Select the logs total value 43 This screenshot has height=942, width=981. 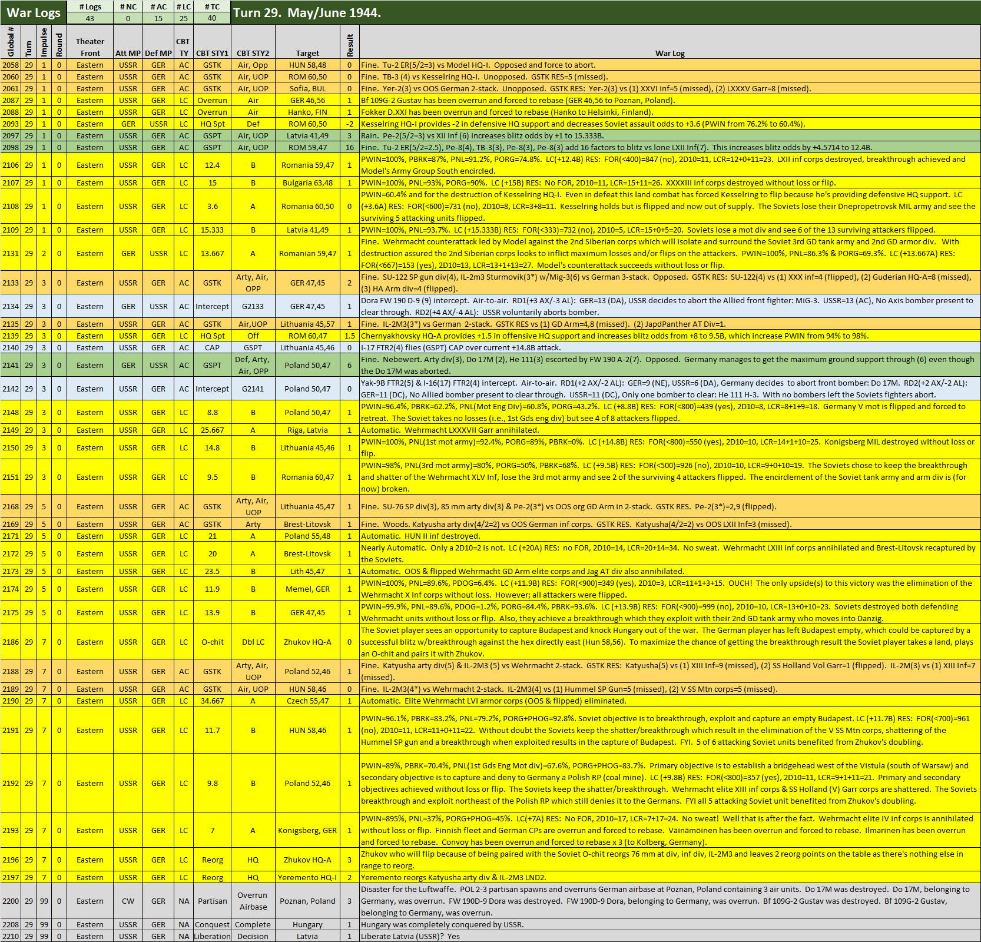pos(90,18)
